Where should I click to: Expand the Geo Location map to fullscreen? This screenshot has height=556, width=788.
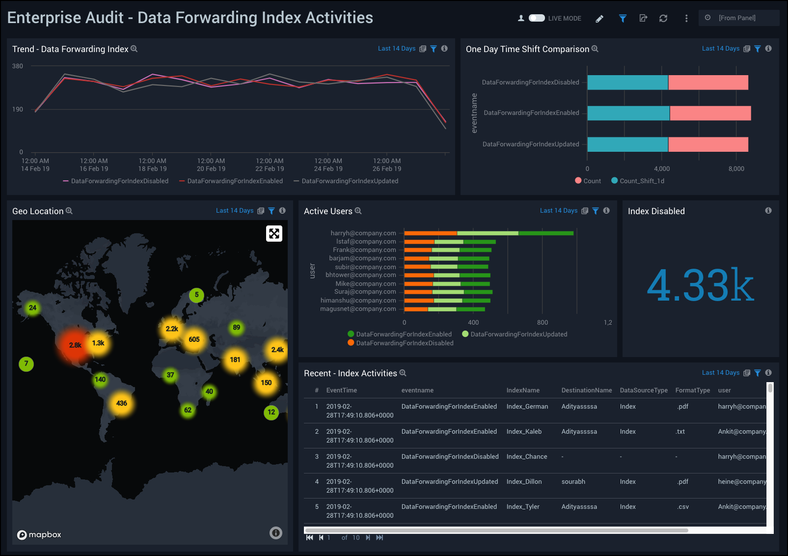(274, 233)
